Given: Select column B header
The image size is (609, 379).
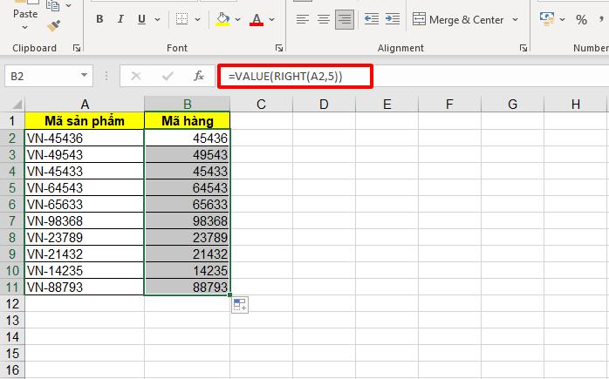Looking at the screenshot, I should tap(188, 104).
